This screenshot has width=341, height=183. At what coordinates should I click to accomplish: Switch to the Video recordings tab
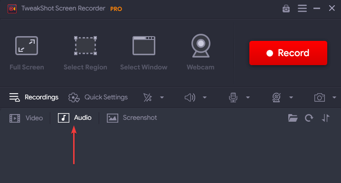coord(26,118)
